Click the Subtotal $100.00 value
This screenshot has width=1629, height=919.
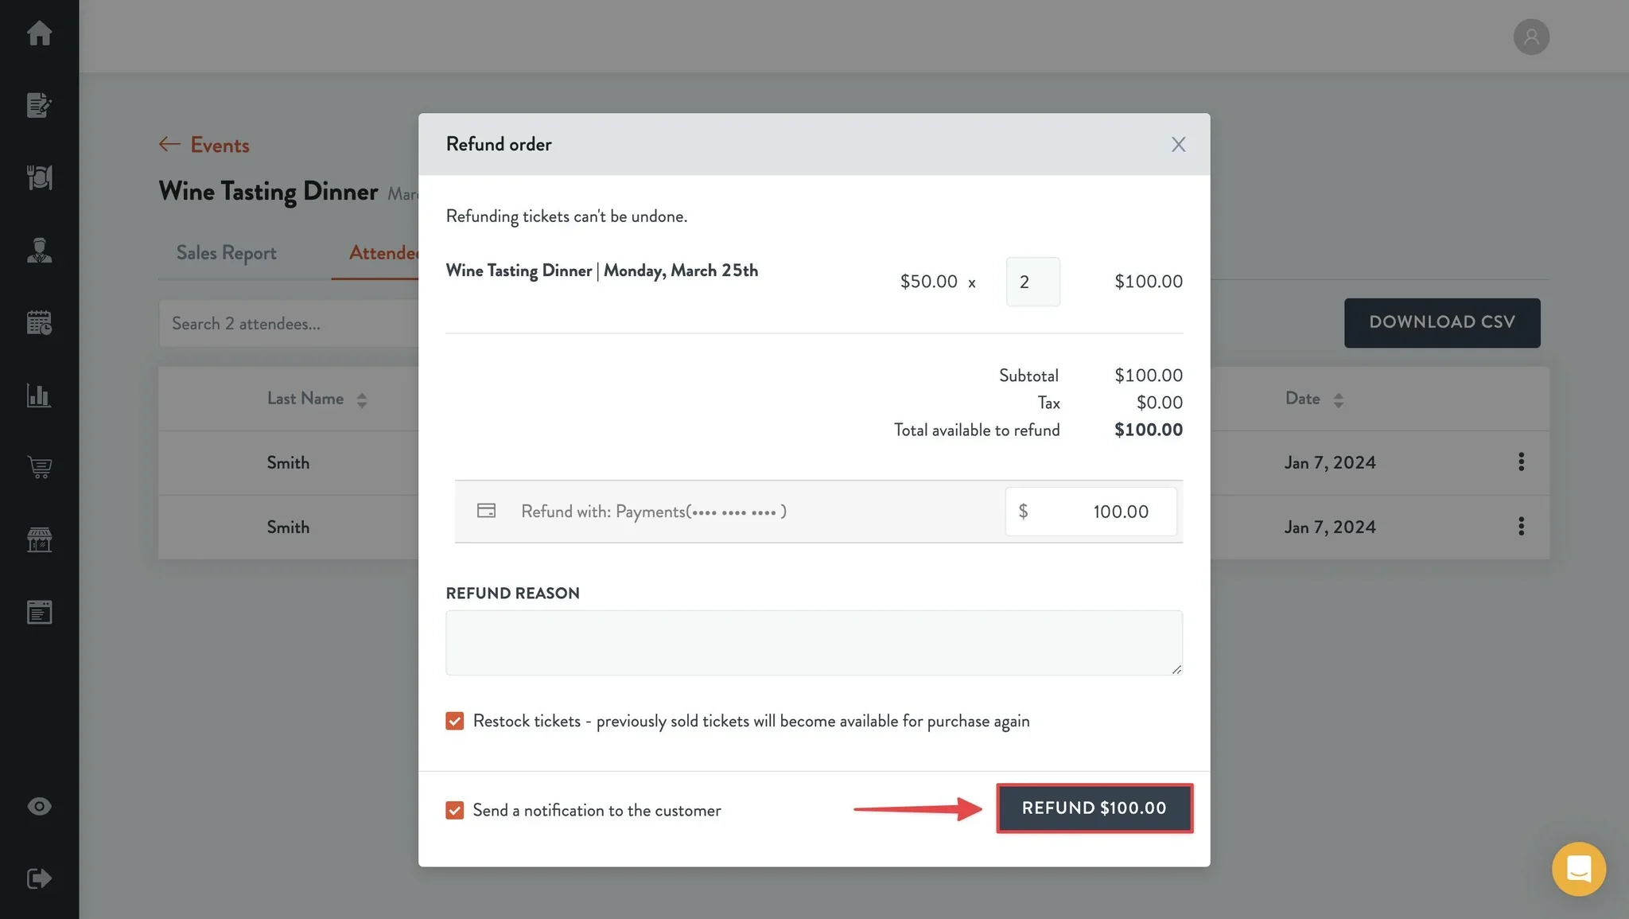tap(1148, 375)
